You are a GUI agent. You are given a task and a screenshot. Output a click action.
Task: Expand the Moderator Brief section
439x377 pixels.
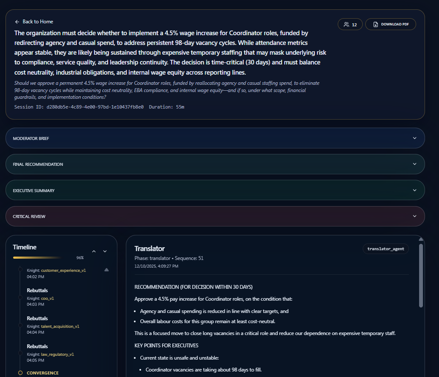[215, 138]
